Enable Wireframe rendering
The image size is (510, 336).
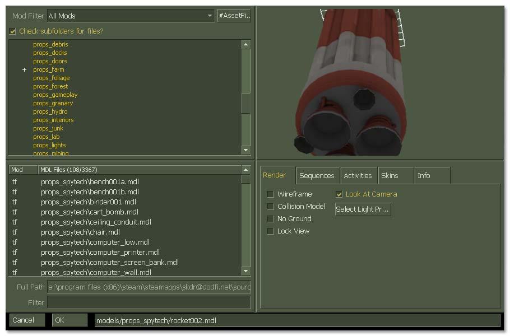[x=270, y=194]
